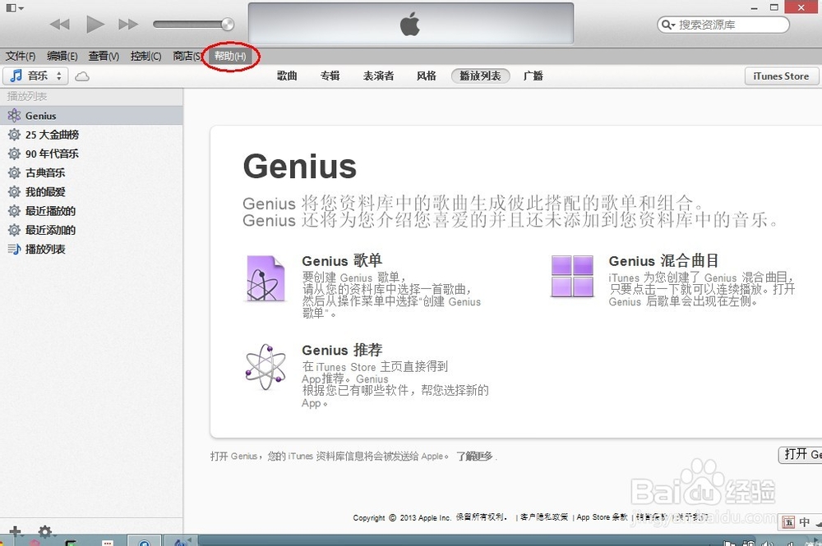Open the 文件(F) menu

[x=21, y=56]
